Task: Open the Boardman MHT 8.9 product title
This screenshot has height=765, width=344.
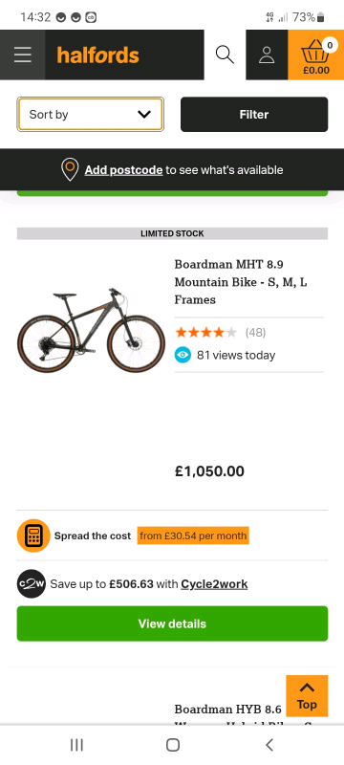Action: coord(241,282)
